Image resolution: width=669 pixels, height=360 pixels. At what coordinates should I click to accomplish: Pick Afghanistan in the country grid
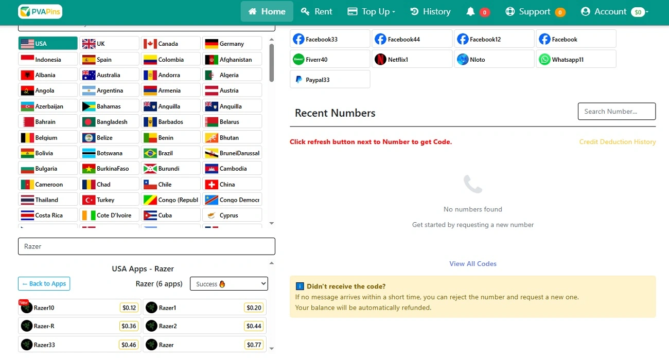click(232, 59)
